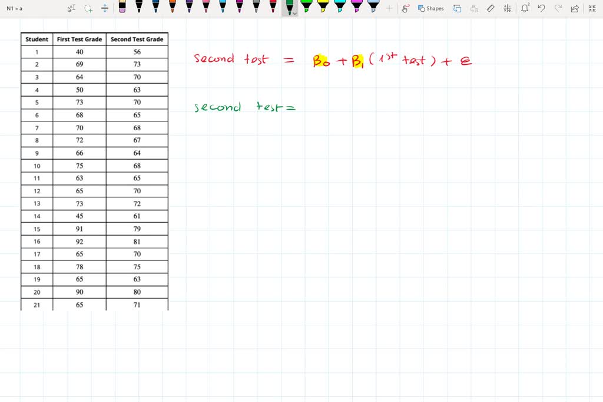The image size is (603, 402).
Task: Select the lasso select tool
Action: pos(88,8)
